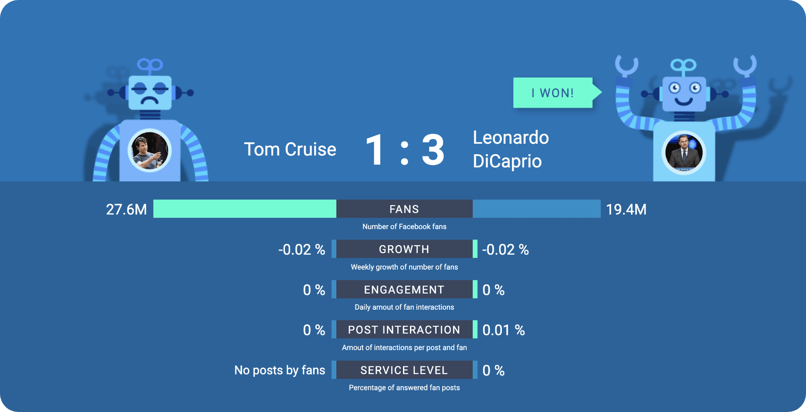The image size is (806, 412).
Task: Select the Tom Cruise name label
Action: 290,149
